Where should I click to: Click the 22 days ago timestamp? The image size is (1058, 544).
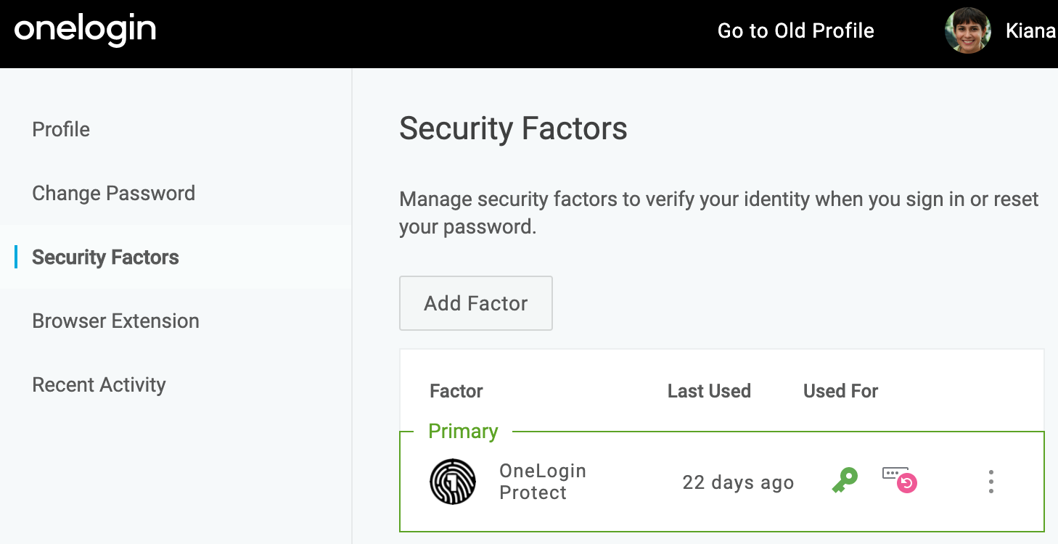[738, 482]
